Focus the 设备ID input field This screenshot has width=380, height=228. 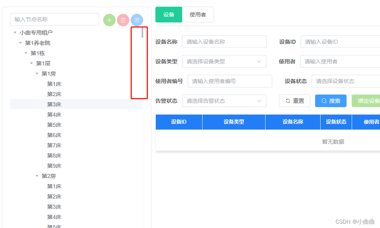point(340,42)
